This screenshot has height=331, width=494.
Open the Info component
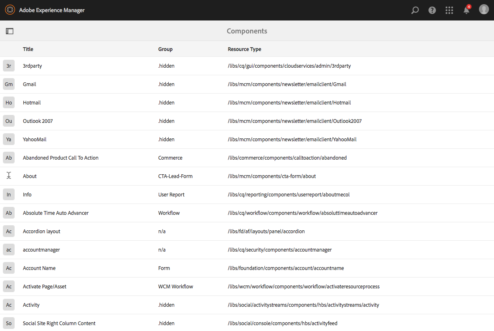27,194
